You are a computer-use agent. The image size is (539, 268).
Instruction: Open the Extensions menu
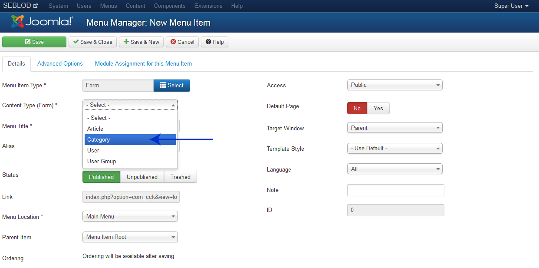click(208, 6)
